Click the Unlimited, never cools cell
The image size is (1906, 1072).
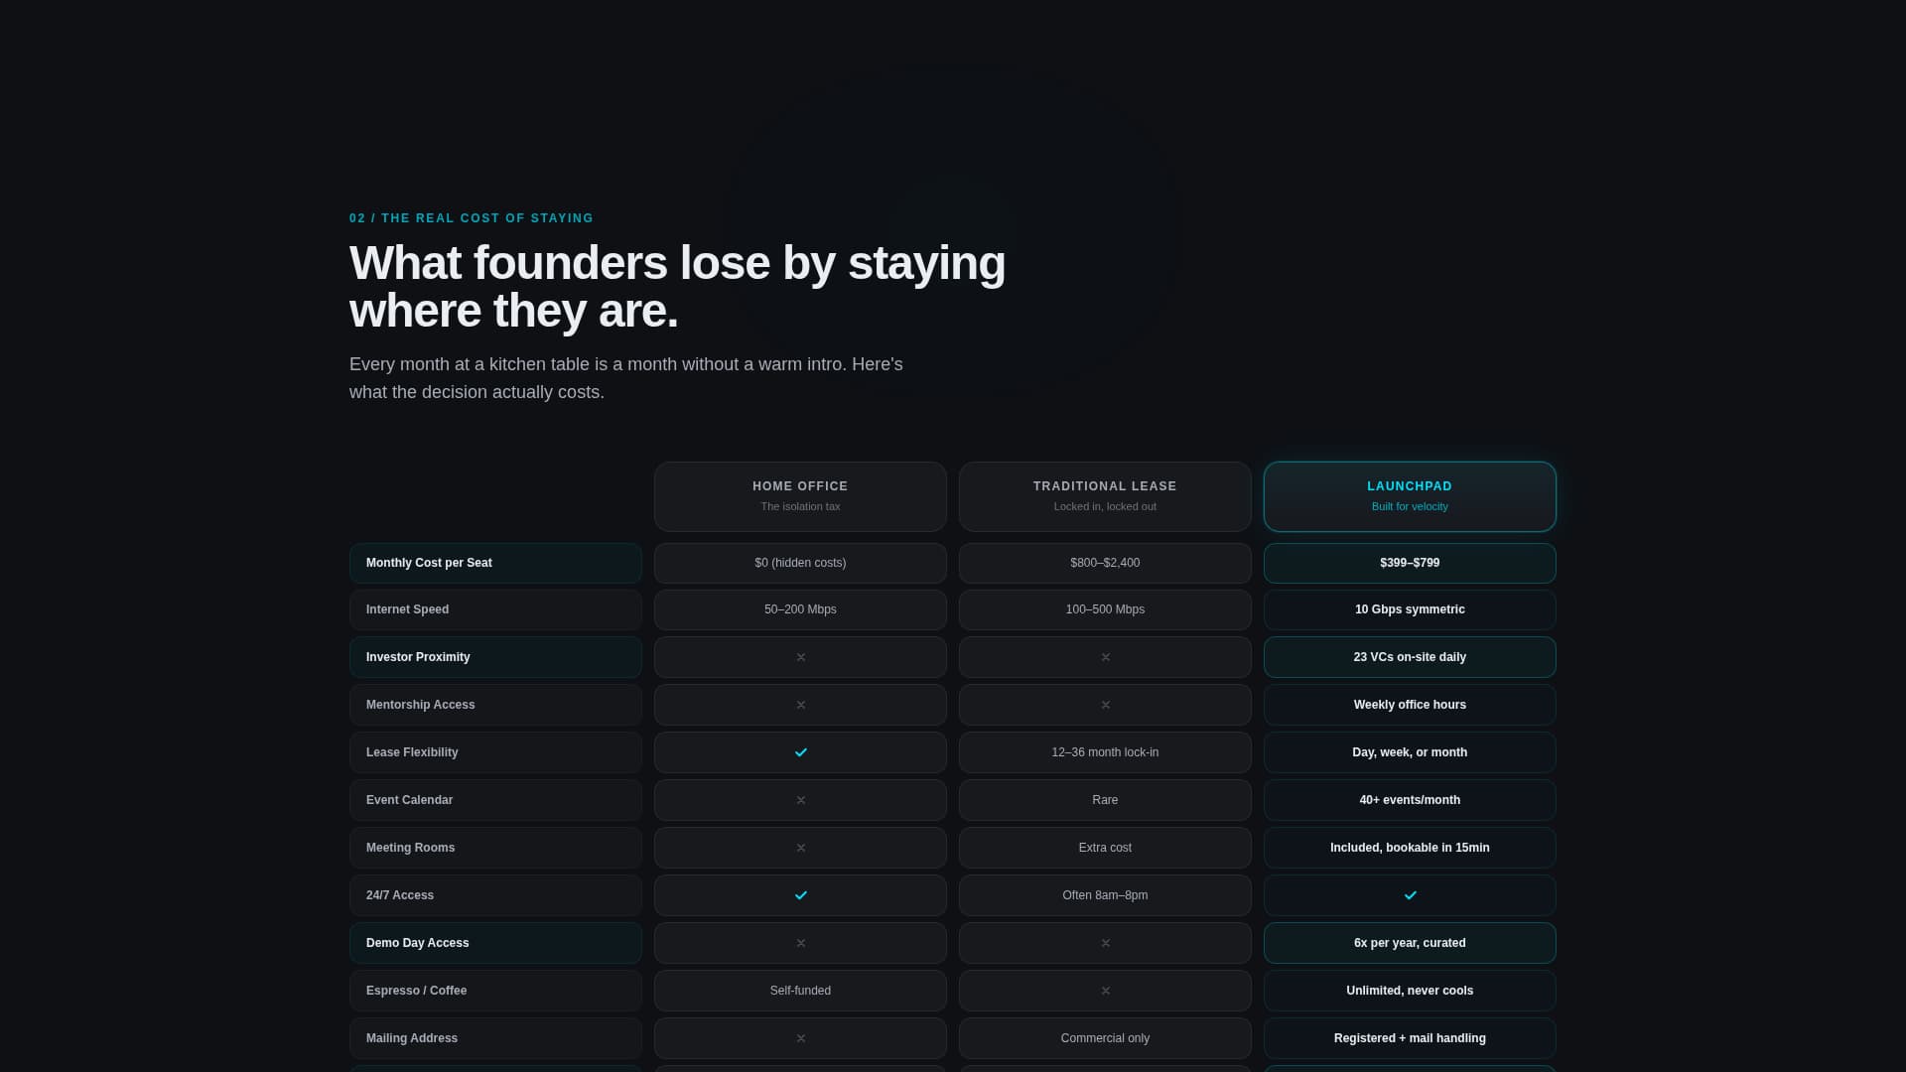click(1410, 991)
